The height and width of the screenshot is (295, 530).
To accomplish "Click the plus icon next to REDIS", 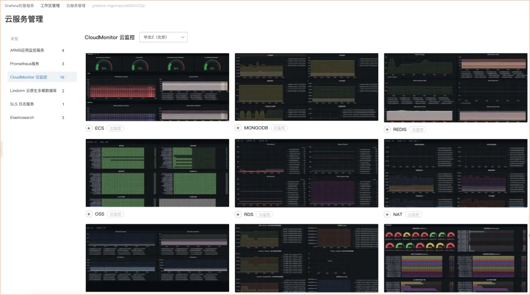I will 387,130.
